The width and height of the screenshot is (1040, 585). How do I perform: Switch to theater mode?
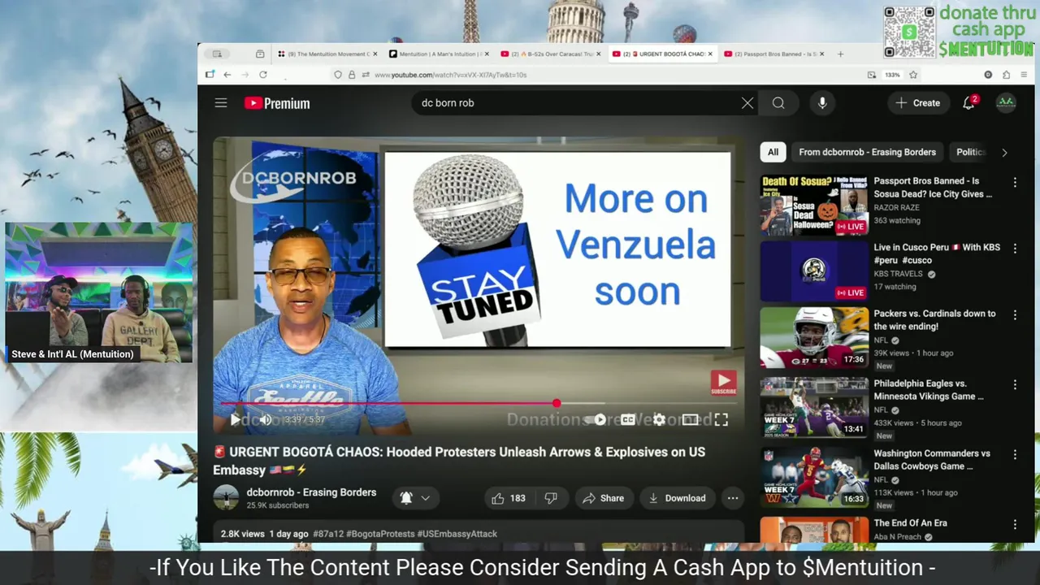pyautogui.click(x=690, y=419)
